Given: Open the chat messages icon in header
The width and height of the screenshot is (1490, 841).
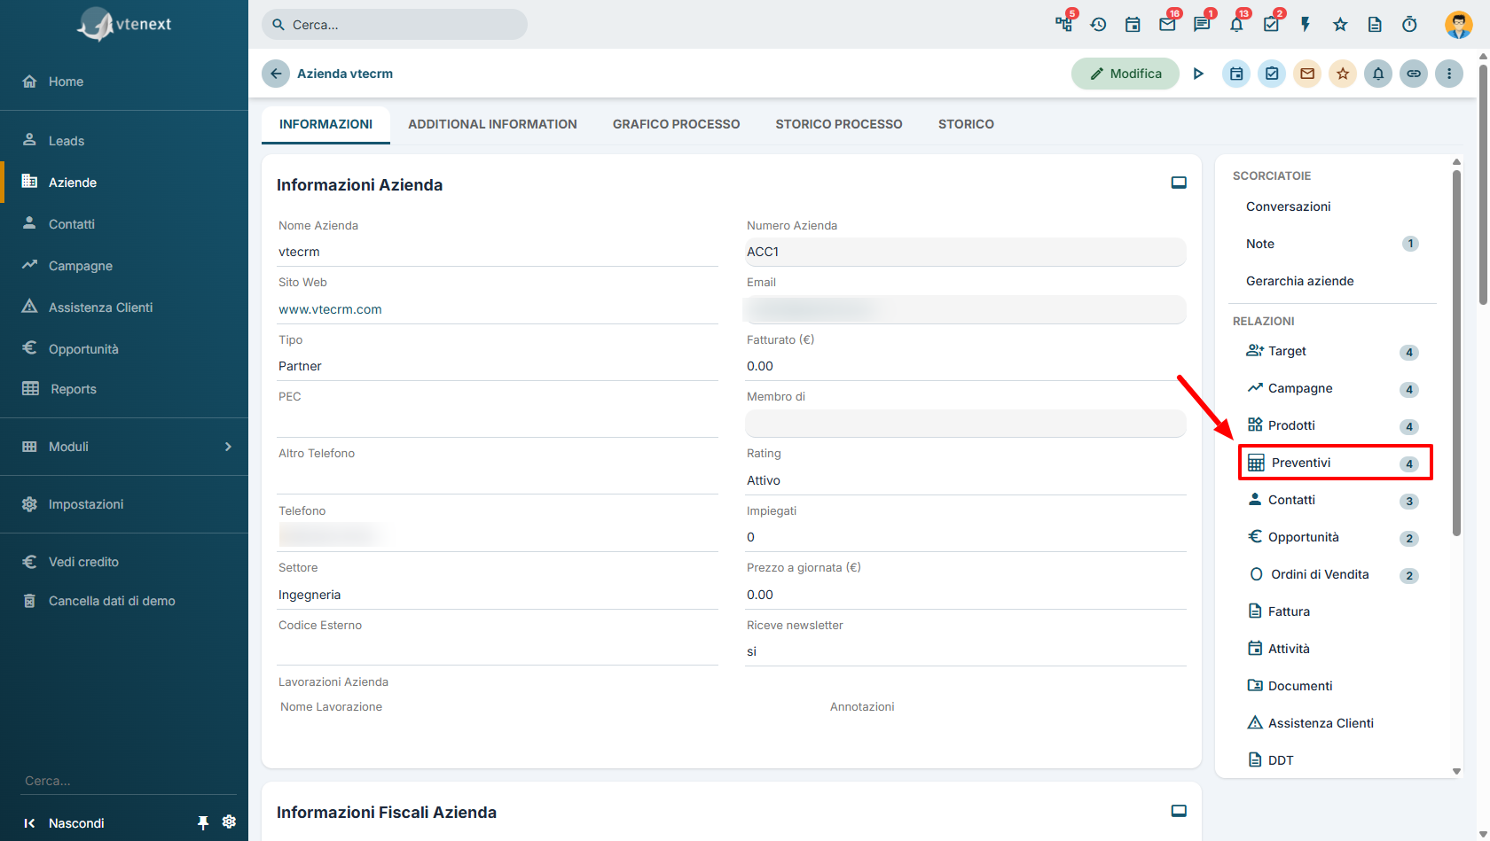Looking at the screenshot, I should pos(1202,25).
